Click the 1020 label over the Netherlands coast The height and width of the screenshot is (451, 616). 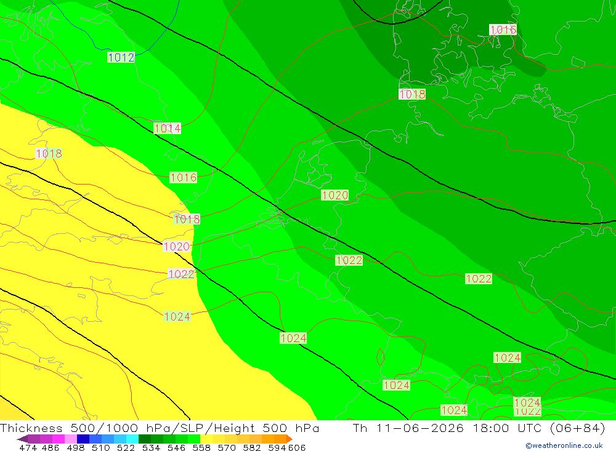(x=334, y=195)
